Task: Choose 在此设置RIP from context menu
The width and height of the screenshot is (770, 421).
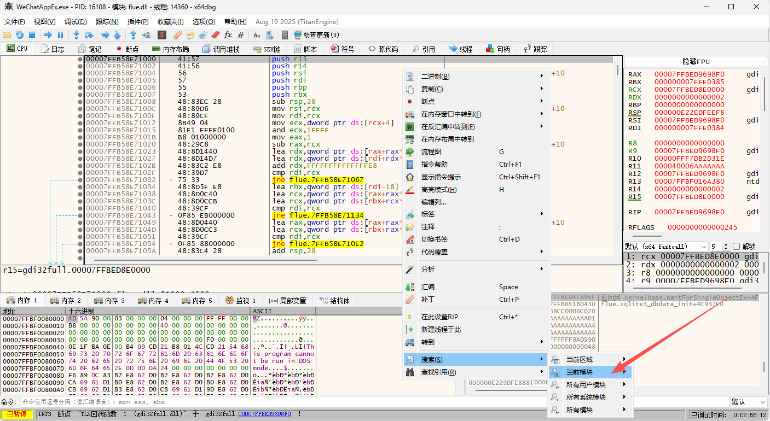Action: tap(476, 317)
